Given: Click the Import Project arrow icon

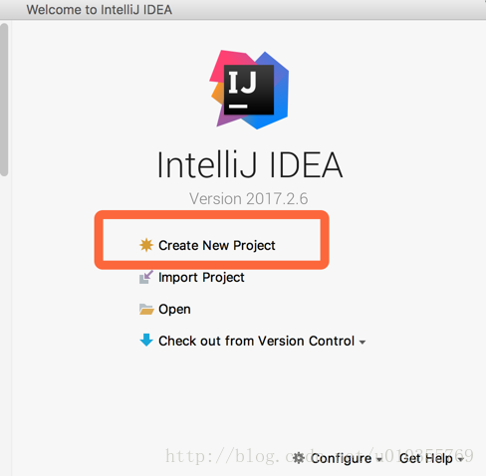Looking at the screenshot, I should (x=146, y=277).
